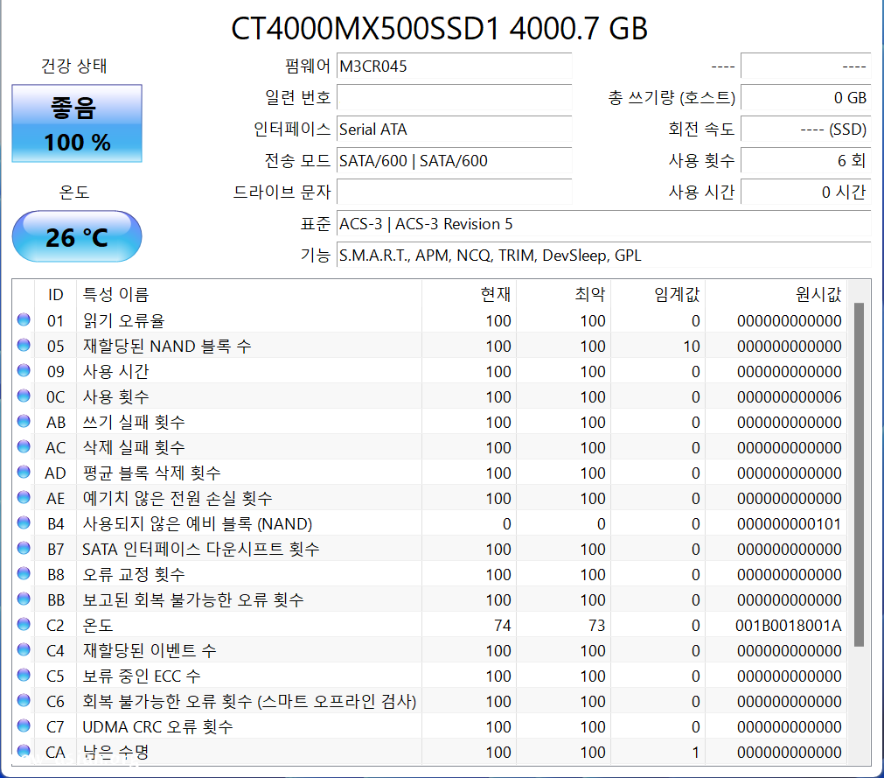Click the blue status dot for ID C5

point(24,675)
